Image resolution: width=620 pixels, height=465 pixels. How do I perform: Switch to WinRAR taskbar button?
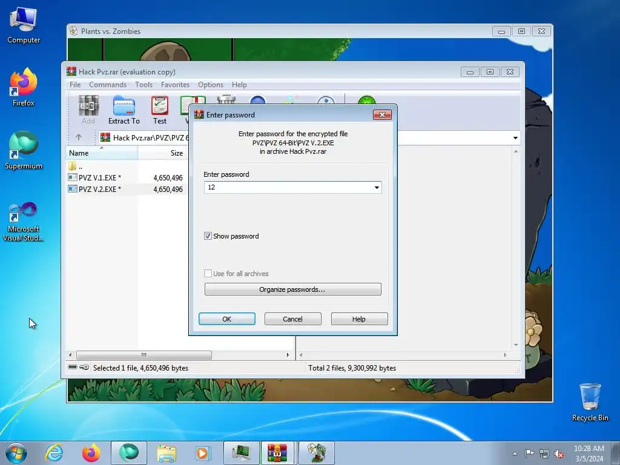(277, 453)
